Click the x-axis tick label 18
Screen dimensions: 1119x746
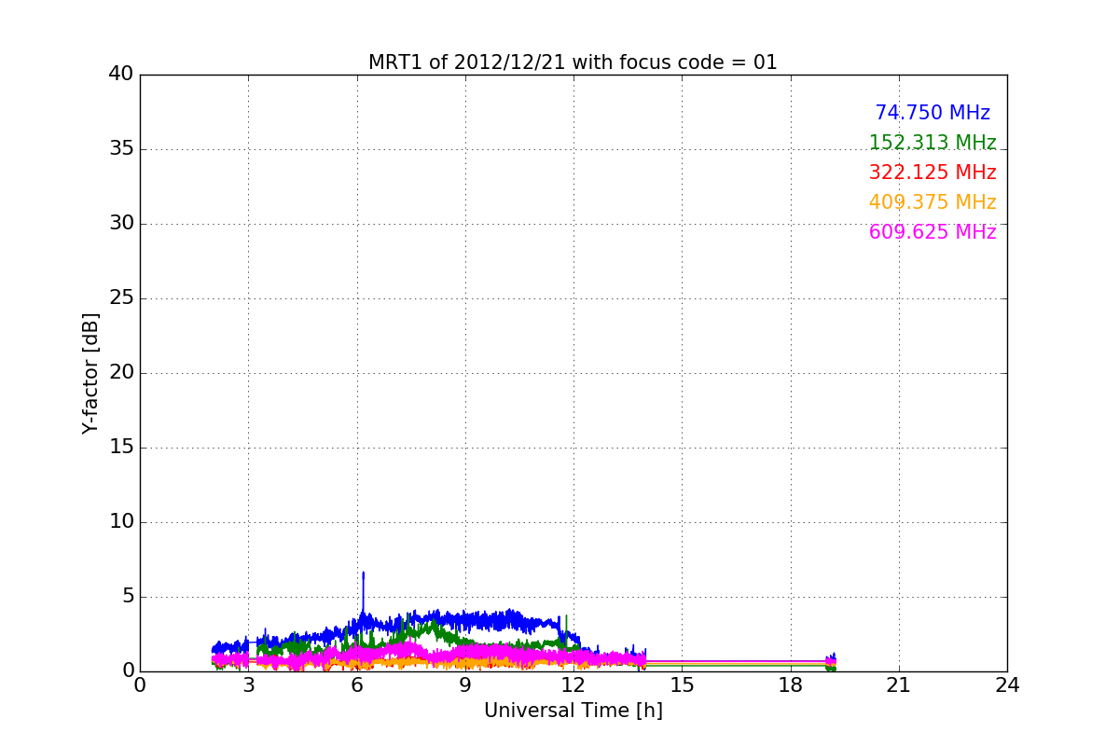[791, 685]
